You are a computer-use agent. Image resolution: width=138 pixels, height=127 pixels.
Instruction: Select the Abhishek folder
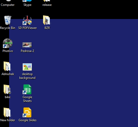coord(7,66)
